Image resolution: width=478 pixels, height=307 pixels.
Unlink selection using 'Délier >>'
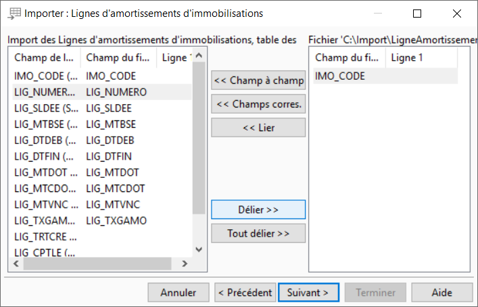pyautogui.click(x=258, y=210)
